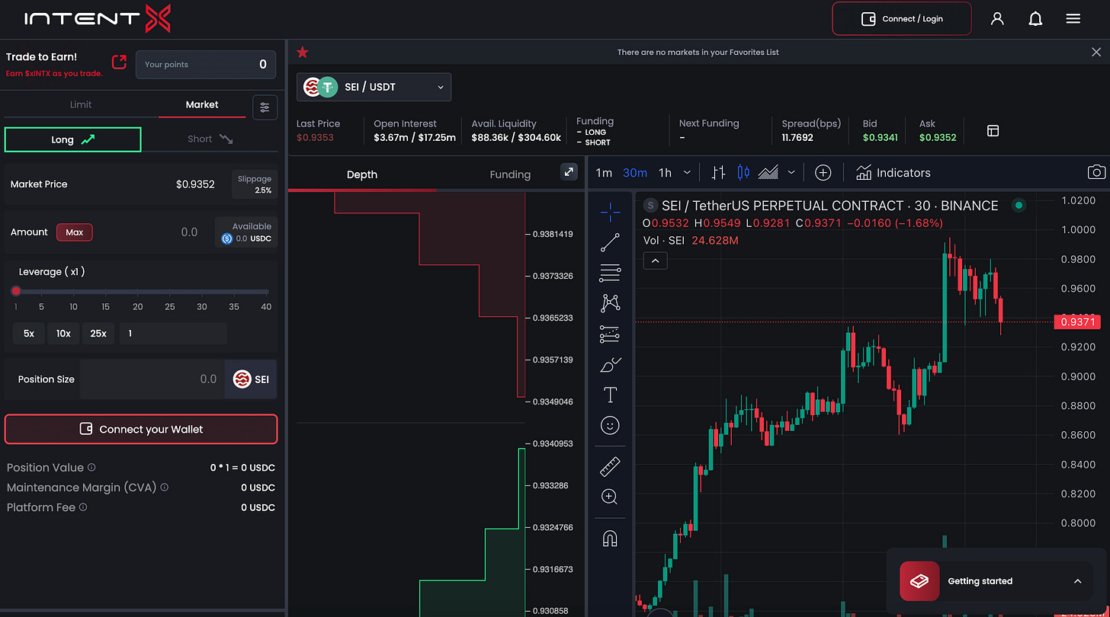
Task: Select the forecasting and measurement tool
Action: pos(610,334)
